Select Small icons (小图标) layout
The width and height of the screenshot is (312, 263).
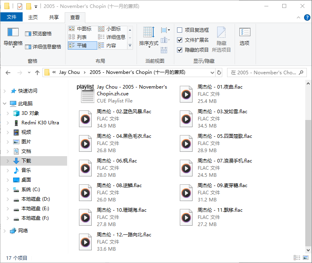pos(110,29)
